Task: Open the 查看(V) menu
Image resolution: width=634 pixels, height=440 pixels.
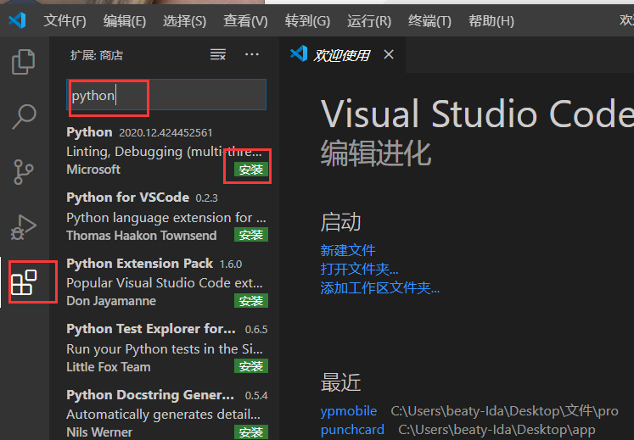Action: click(x=245, y=20)
